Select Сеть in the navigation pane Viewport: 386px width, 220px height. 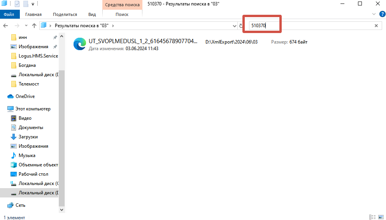coord(20,205)
